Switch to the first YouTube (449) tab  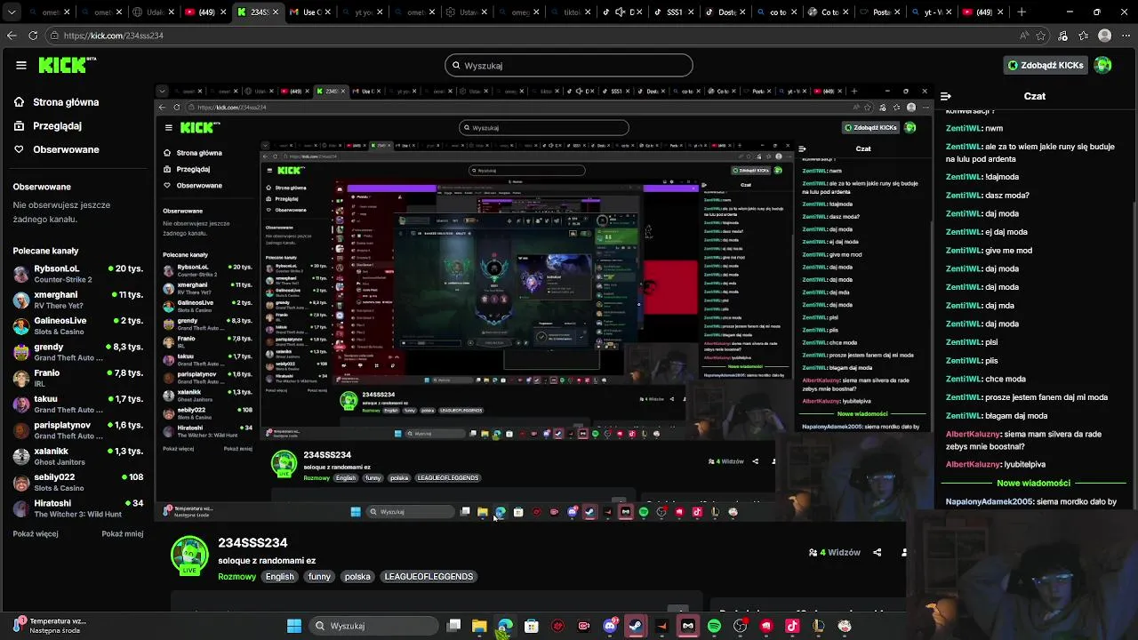[204, 12]
